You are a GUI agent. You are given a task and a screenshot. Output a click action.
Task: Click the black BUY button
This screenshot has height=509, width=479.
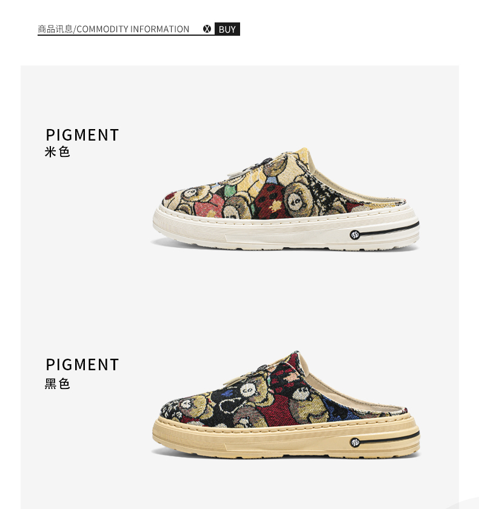(227, 29)
